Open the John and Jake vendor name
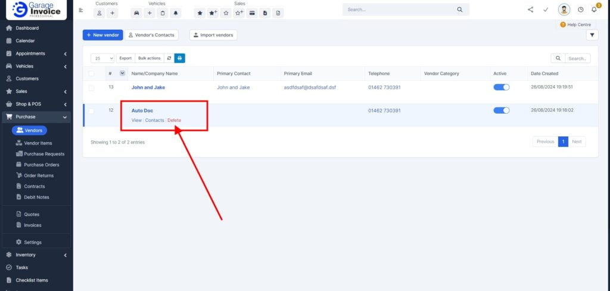Image resolution: width=610 pixels, height=291 pixels. [x=148, y=87]
